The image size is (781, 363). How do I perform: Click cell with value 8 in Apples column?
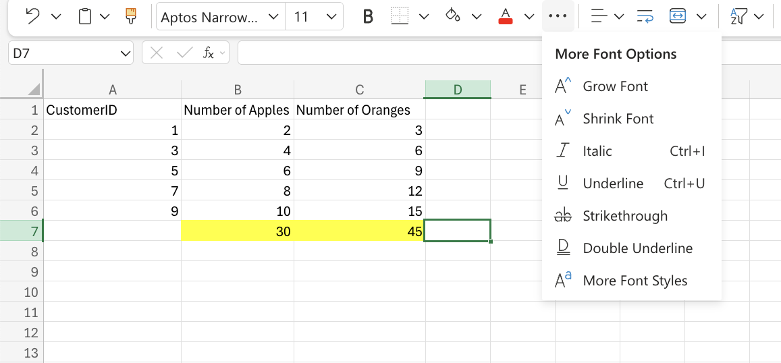[x=238, y=191]
